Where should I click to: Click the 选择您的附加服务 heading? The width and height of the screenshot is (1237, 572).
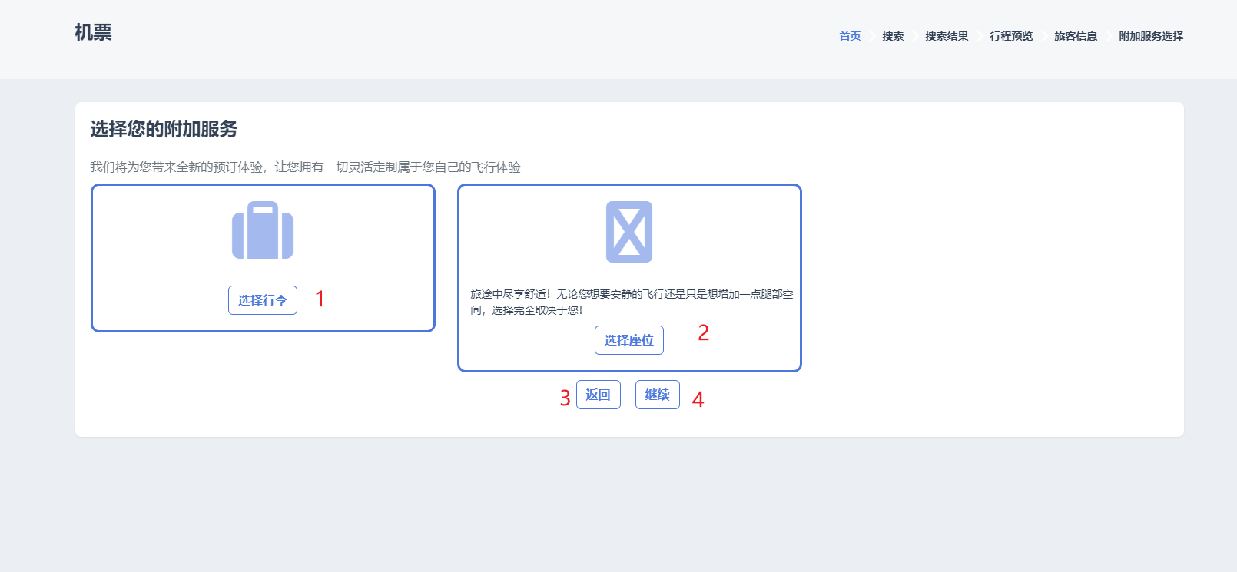[164, 129]
